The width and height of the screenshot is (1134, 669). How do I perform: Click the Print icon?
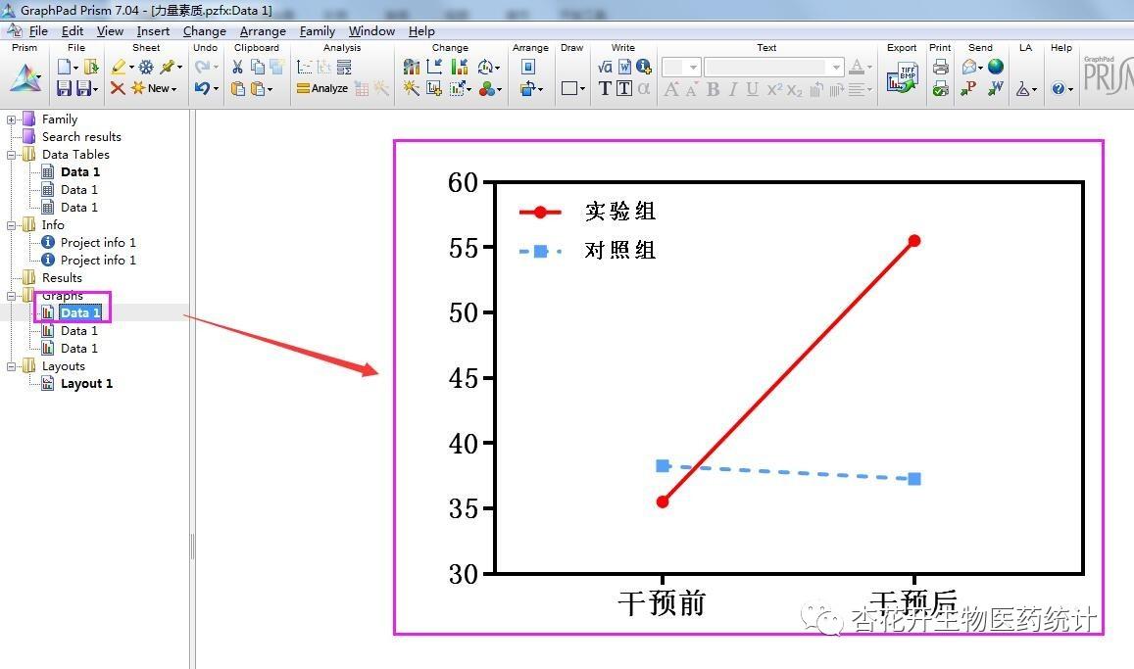click(940, 67)
